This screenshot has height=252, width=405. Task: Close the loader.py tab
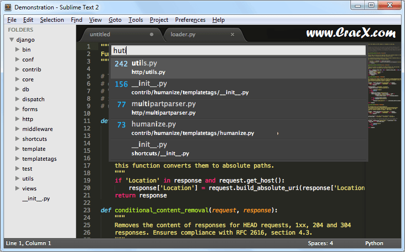coord(232,34)
